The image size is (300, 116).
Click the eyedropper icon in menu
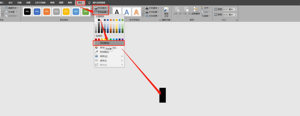pyautogui.click(x=97, y=52)
